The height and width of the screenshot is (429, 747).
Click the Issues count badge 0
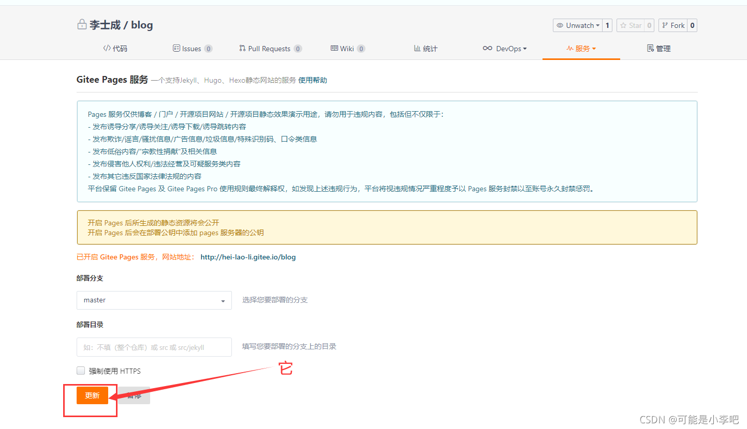point(208,49)
